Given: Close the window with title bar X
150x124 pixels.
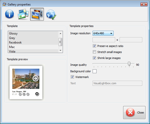Looking at the screenshot, I should pos(144,4).
